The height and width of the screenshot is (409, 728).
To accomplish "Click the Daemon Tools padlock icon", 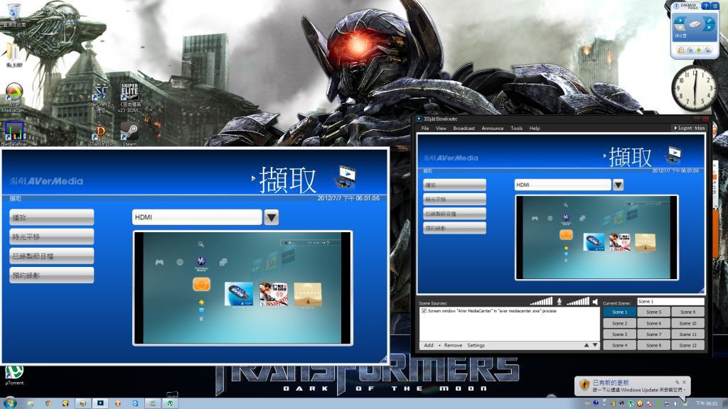I will click(681, 50).
